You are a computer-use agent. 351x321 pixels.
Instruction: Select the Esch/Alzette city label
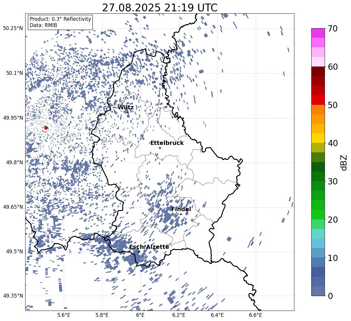click(149, 247)
